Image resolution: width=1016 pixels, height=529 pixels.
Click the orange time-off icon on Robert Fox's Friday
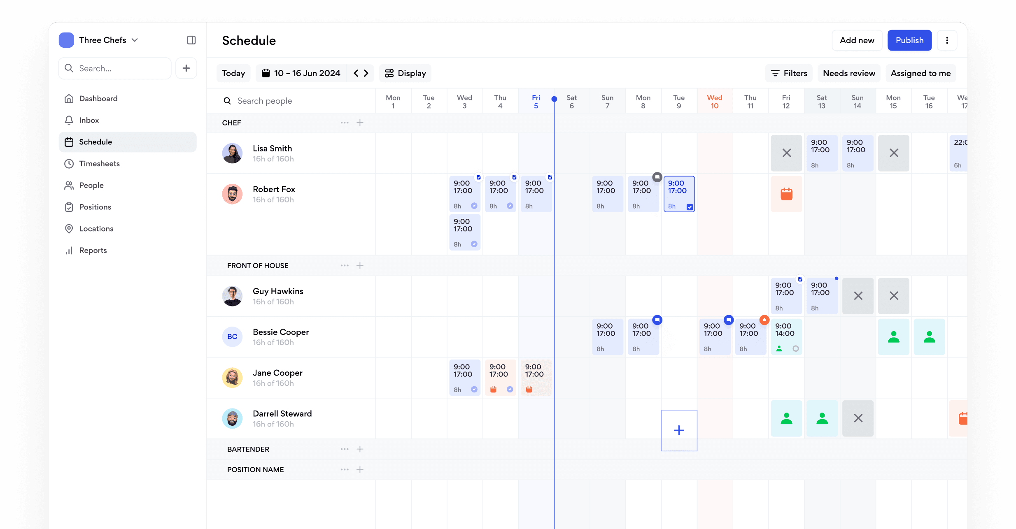[x=786, y=194]
